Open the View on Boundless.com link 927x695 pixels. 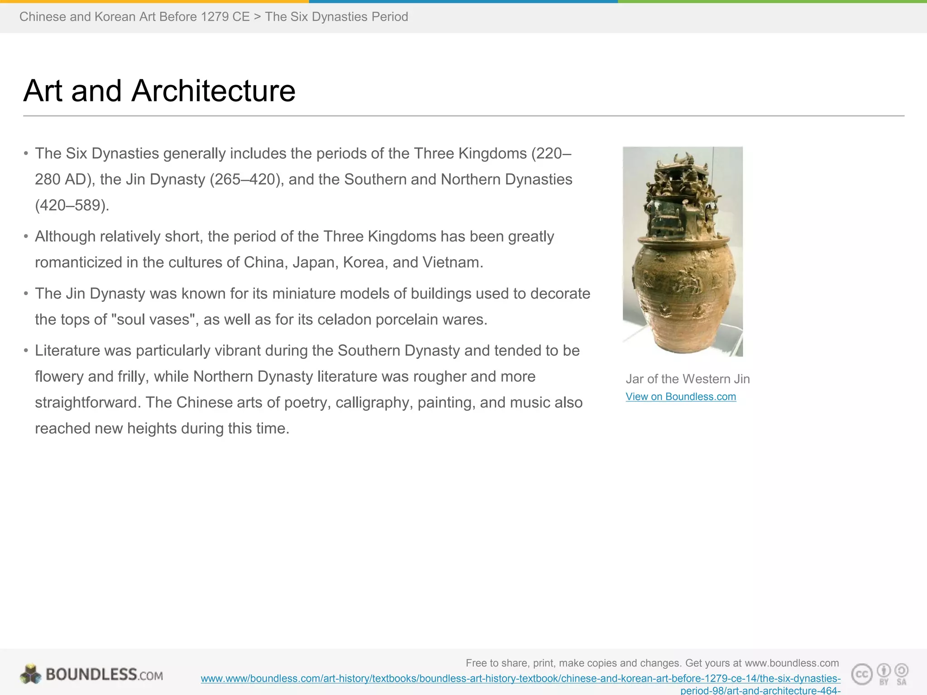click(680, 397)
